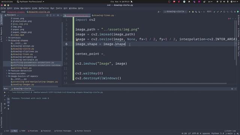Open the Problems tool window tab
240x135 pixels.
33,131
